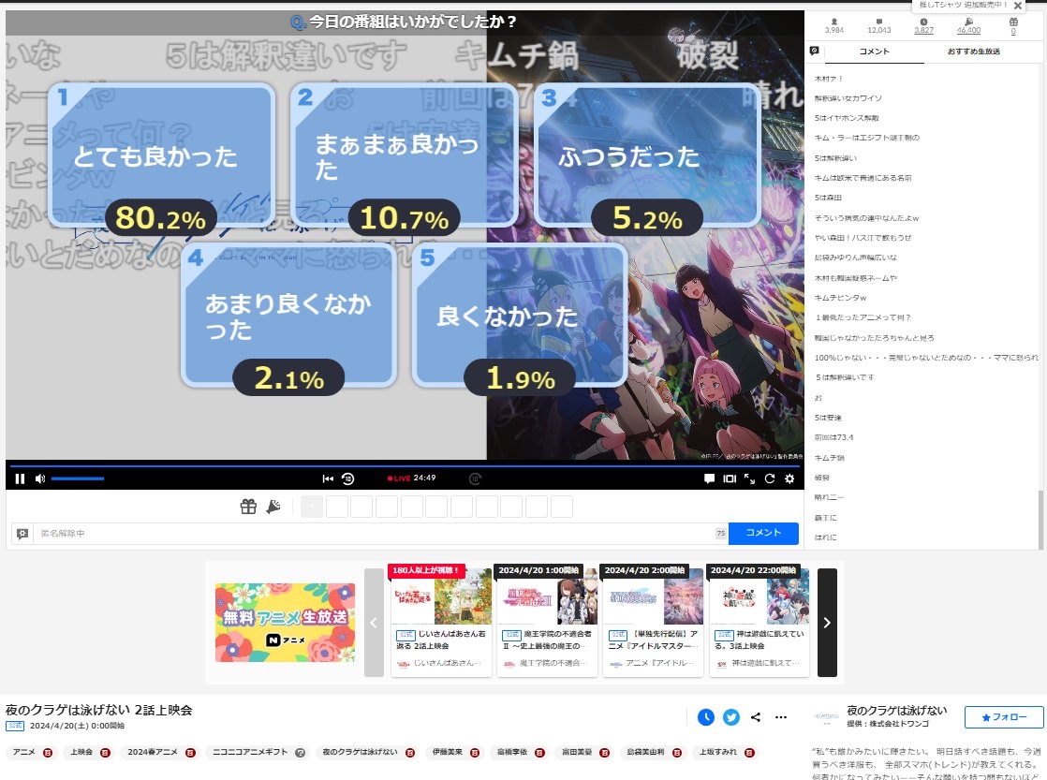Open the gift icon below the player
Viewport: 1047px width, 780px height.
[x=247, y=506]
